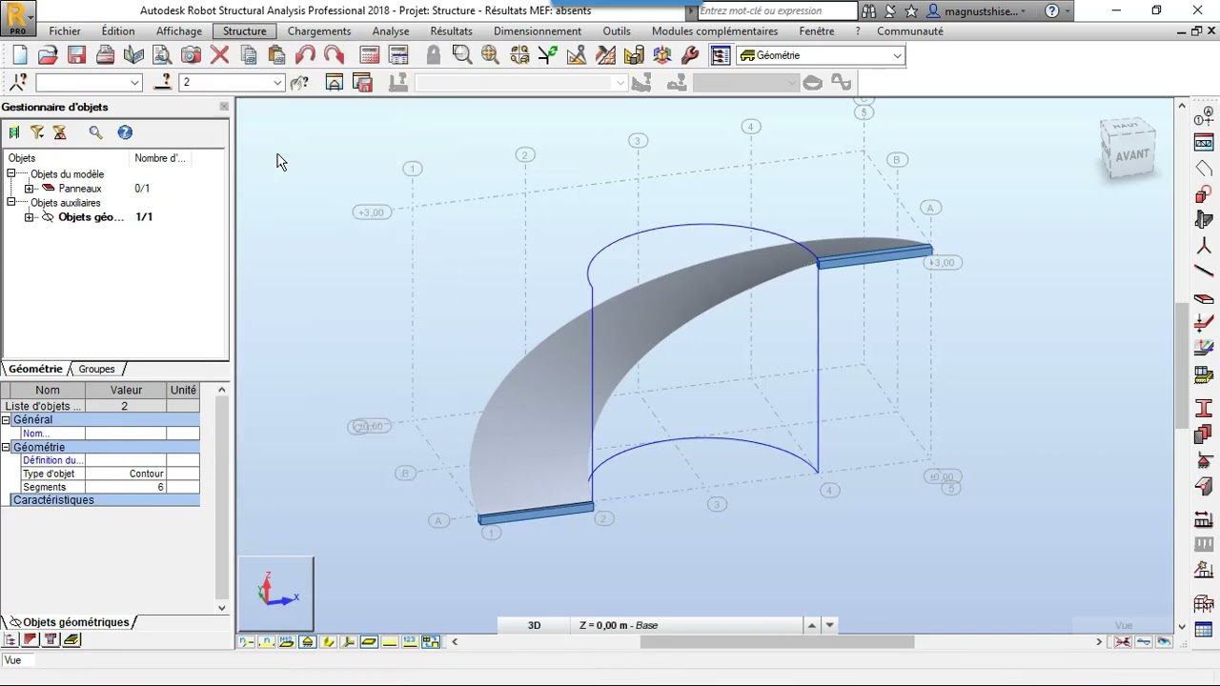Open the Robot application logo menu
1220x686 pixels.
click(x=18, y=18)
